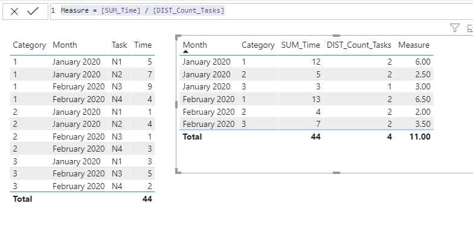Click the Measure value 3.00

(422, 86)
